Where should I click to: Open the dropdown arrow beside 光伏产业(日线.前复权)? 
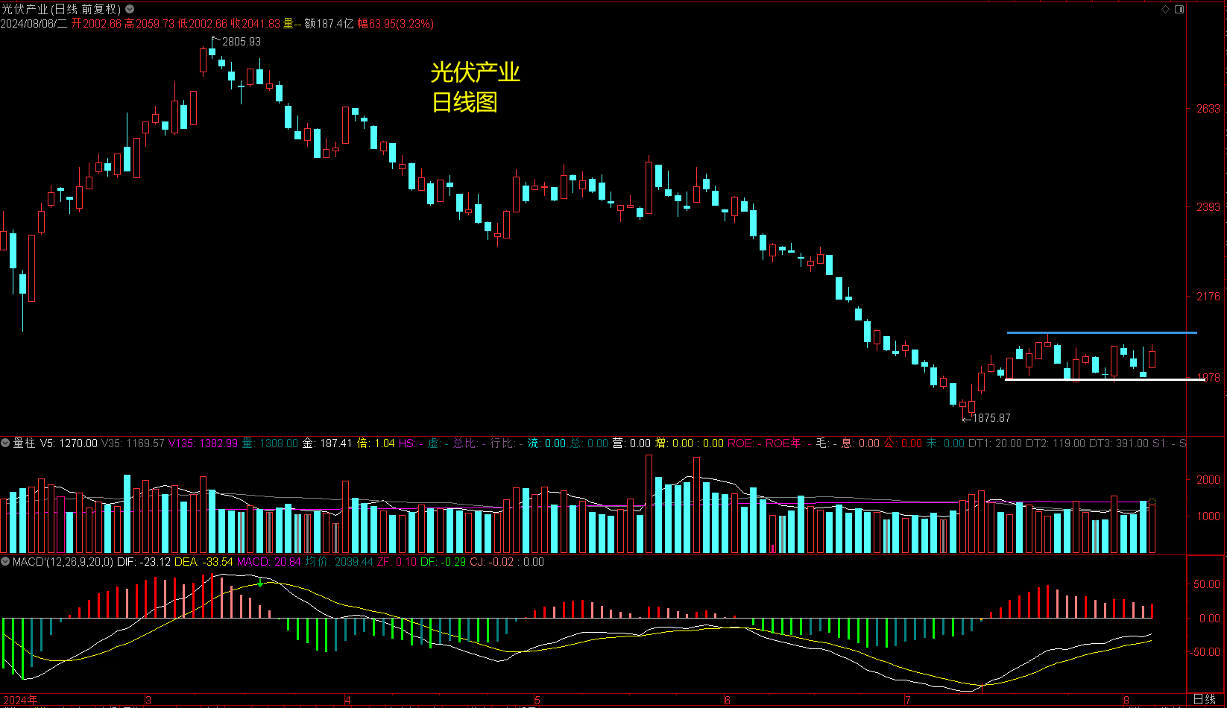(130, 9)
